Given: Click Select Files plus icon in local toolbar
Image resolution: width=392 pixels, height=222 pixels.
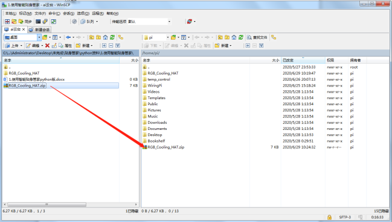Looking at the screenshot, I should (104, 46).
